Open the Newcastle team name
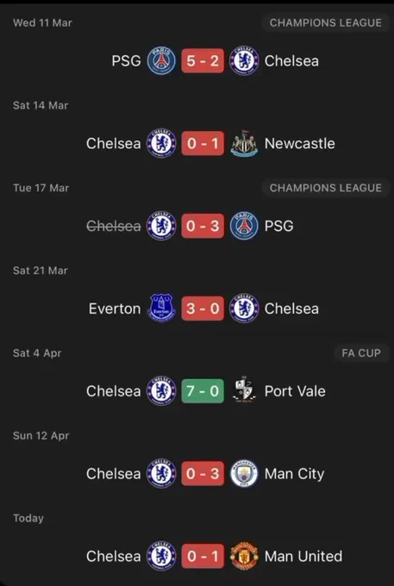This screenshot has height=586, width=394. 299,144
